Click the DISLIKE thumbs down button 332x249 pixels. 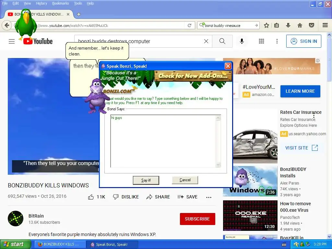click(126, 197)
